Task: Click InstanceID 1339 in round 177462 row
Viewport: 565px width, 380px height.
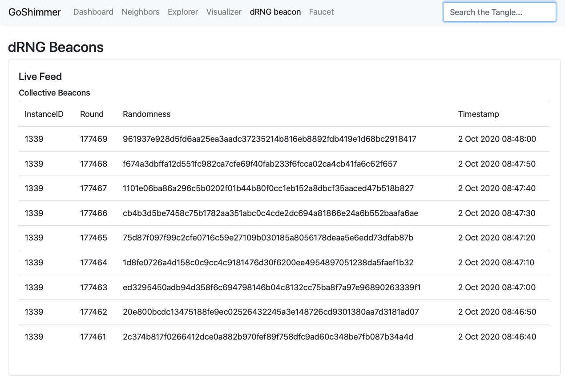Action: pyautogui.click(x=34, y=312)
